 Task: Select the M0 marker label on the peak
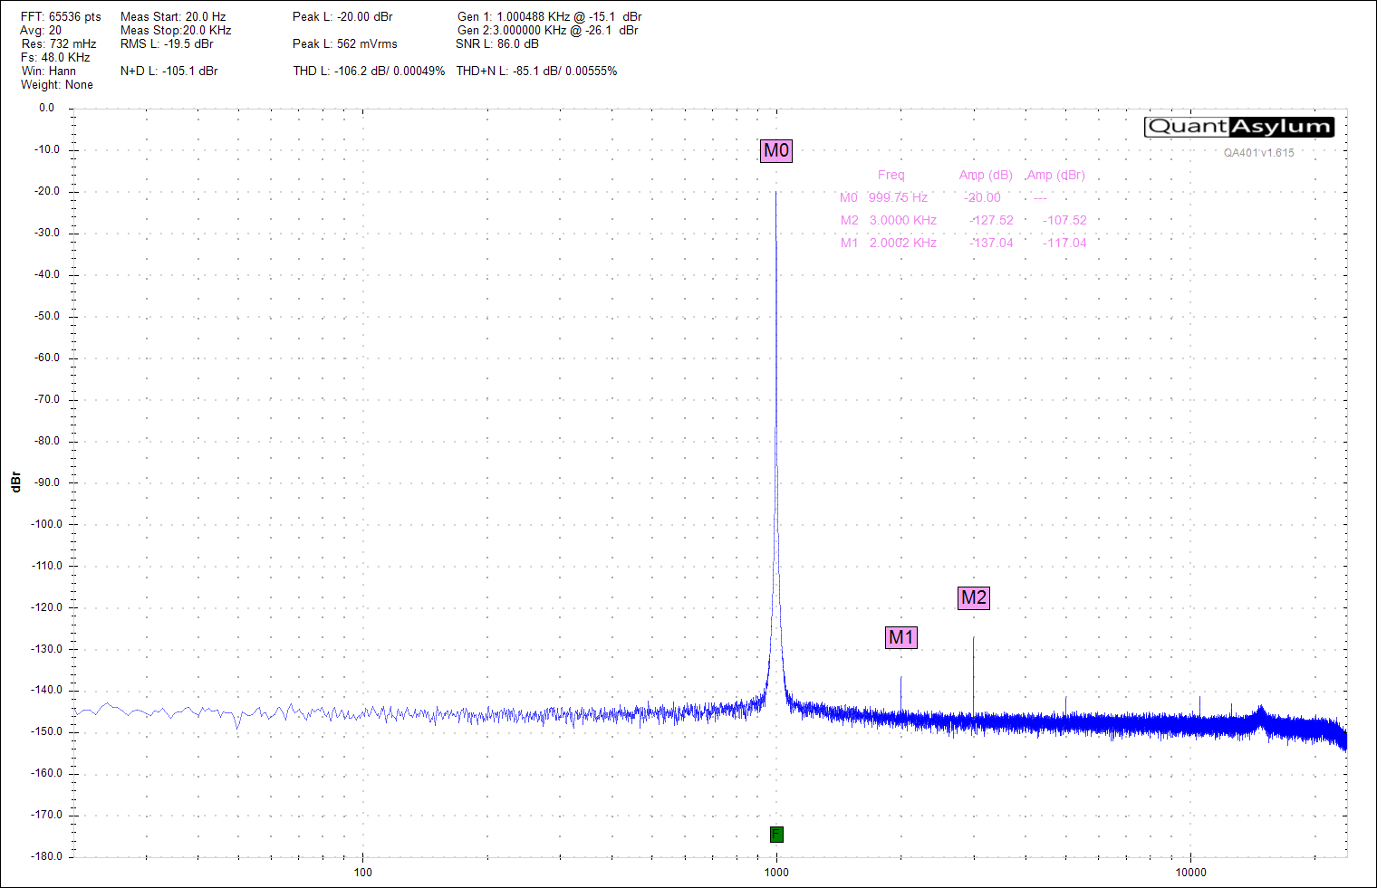pyautogui.click(x=776, y=150)
